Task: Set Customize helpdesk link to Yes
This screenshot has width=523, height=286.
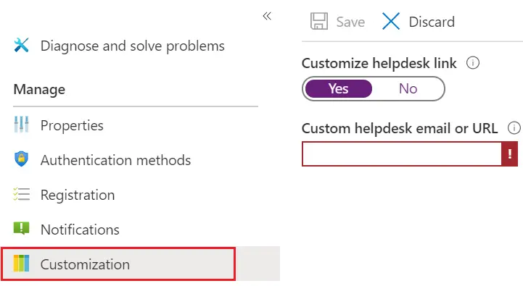Action: [x=339, y=88]
